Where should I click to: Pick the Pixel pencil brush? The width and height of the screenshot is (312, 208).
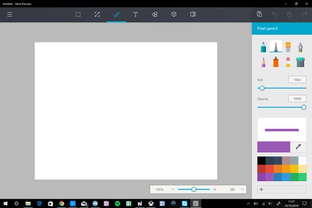tap(276, 47)
